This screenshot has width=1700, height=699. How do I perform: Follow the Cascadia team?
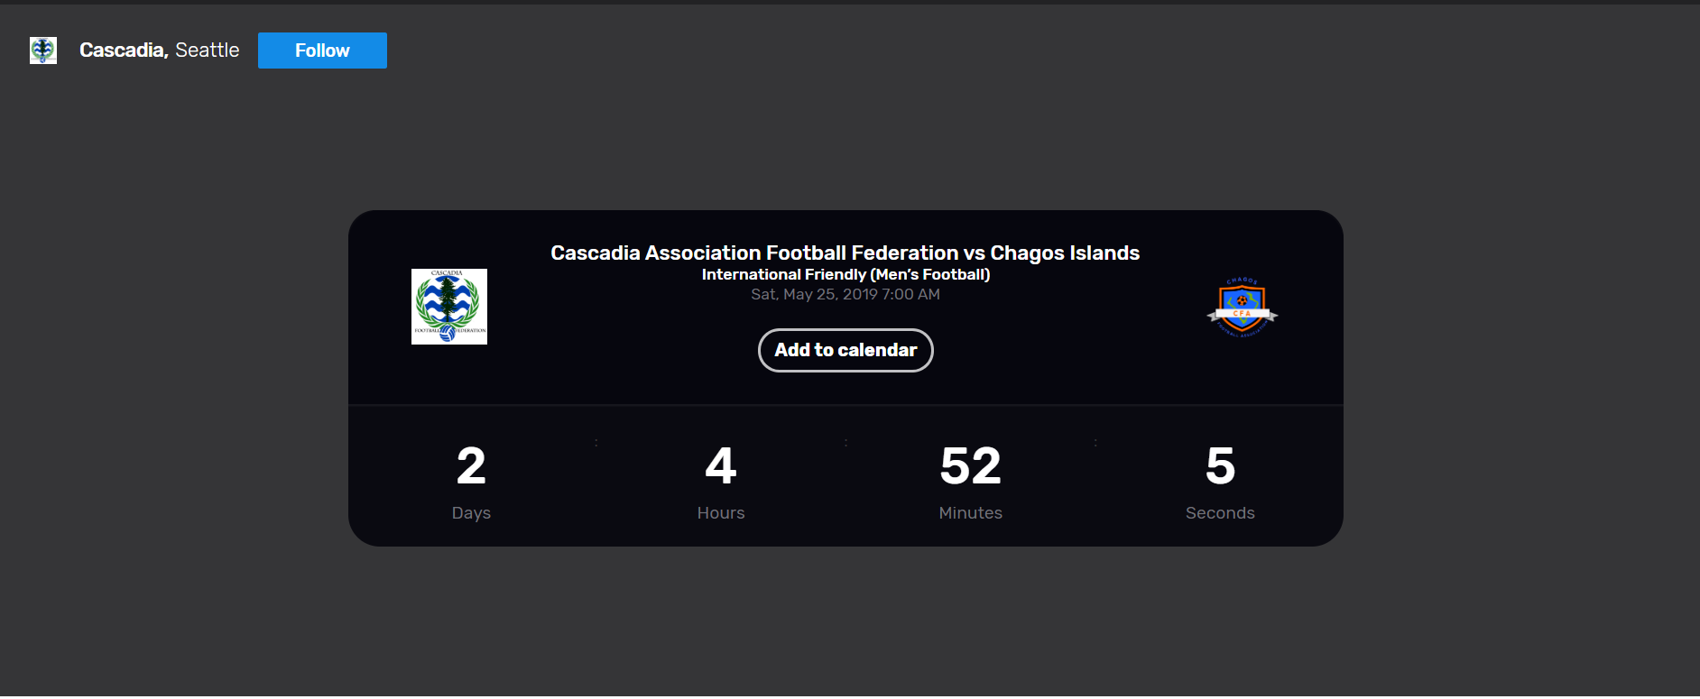[322, 51]
